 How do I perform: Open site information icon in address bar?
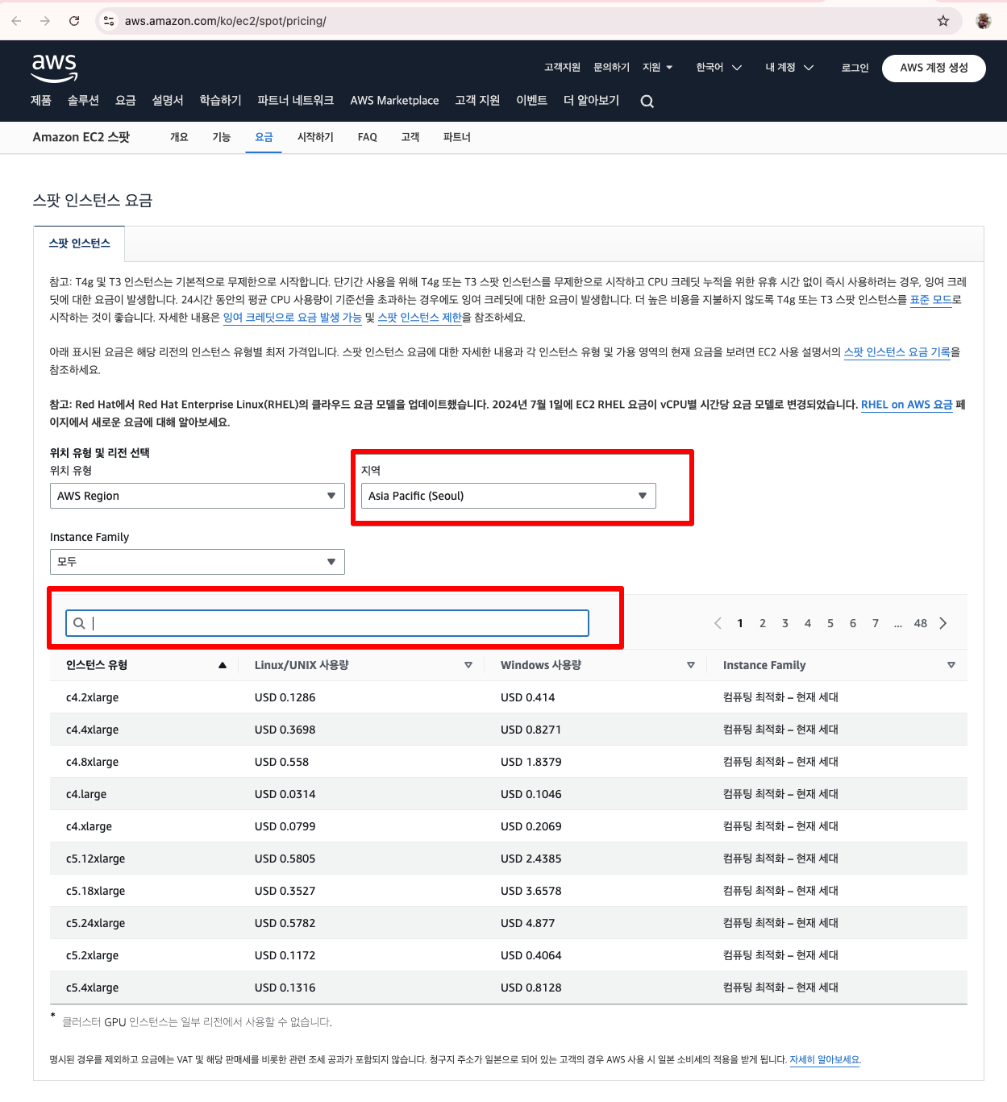coord(109,21)
